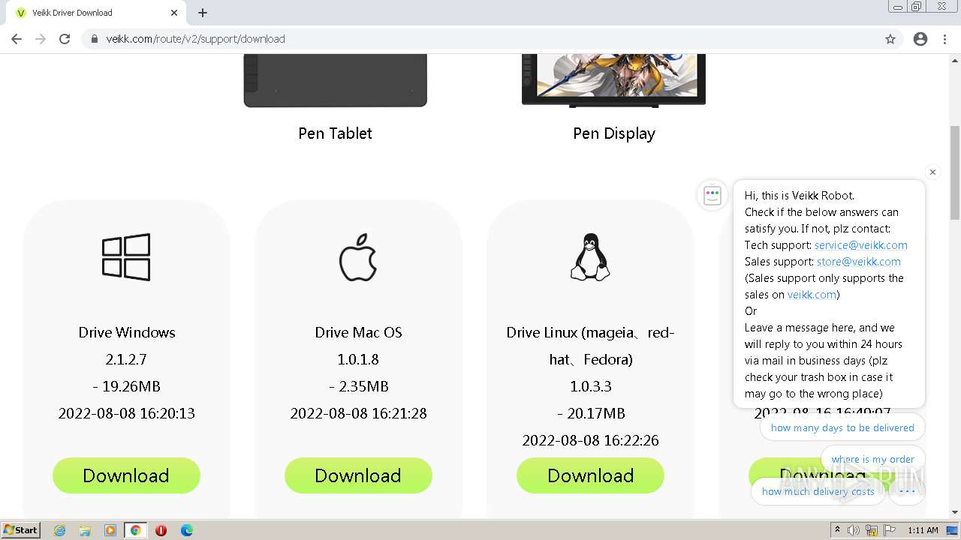Open the Chrome three-dot menu
The width and height of the screenshot is (961, 540).
[944, 39]
